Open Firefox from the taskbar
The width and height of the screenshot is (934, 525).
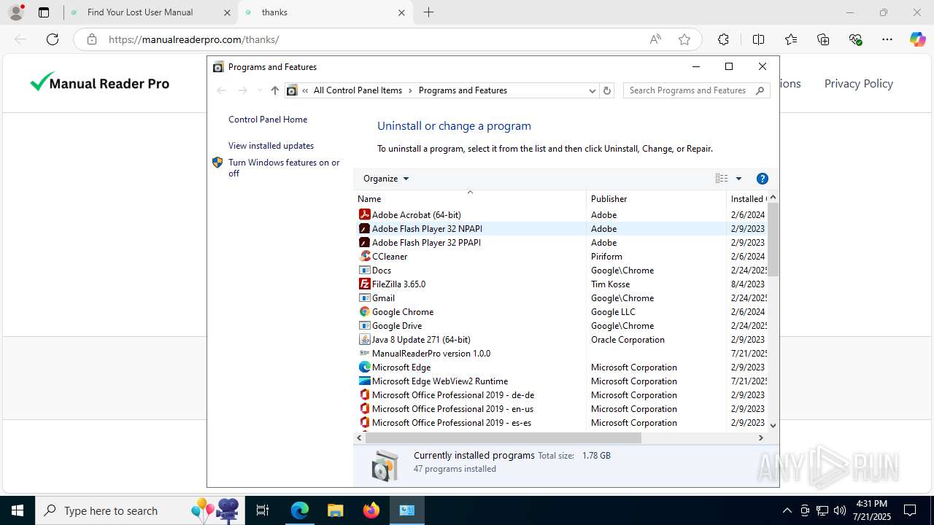tap(371, 510)
